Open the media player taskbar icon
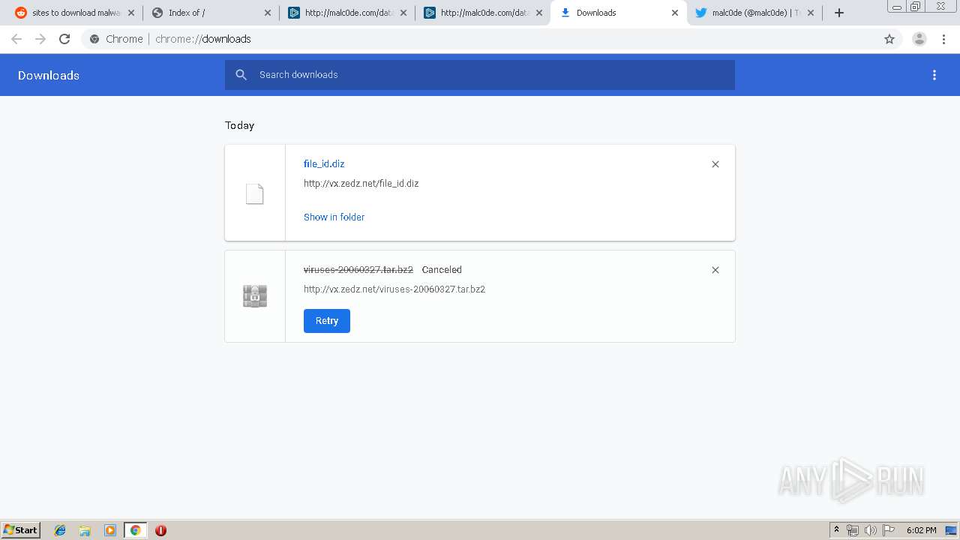This screenshot has height=540, width=960. (x=110, y=530)
